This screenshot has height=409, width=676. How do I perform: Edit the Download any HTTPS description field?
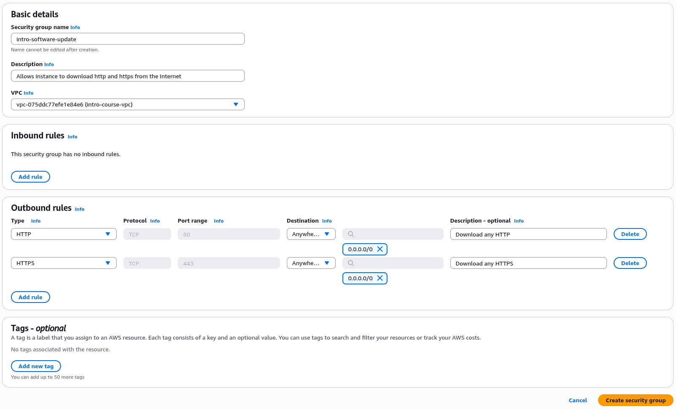point(528,263)
